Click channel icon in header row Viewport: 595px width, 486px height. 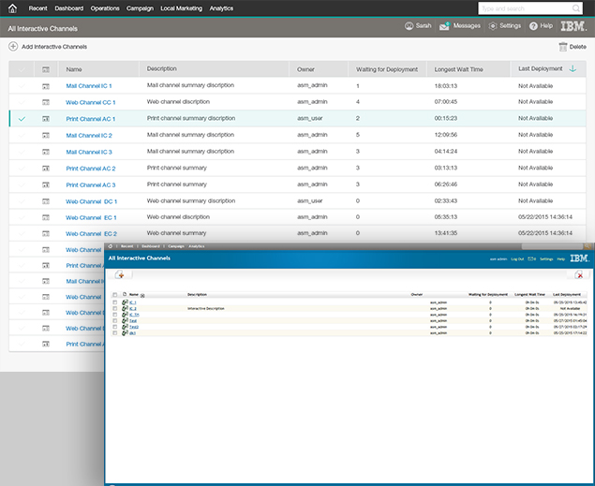[46, 69]
